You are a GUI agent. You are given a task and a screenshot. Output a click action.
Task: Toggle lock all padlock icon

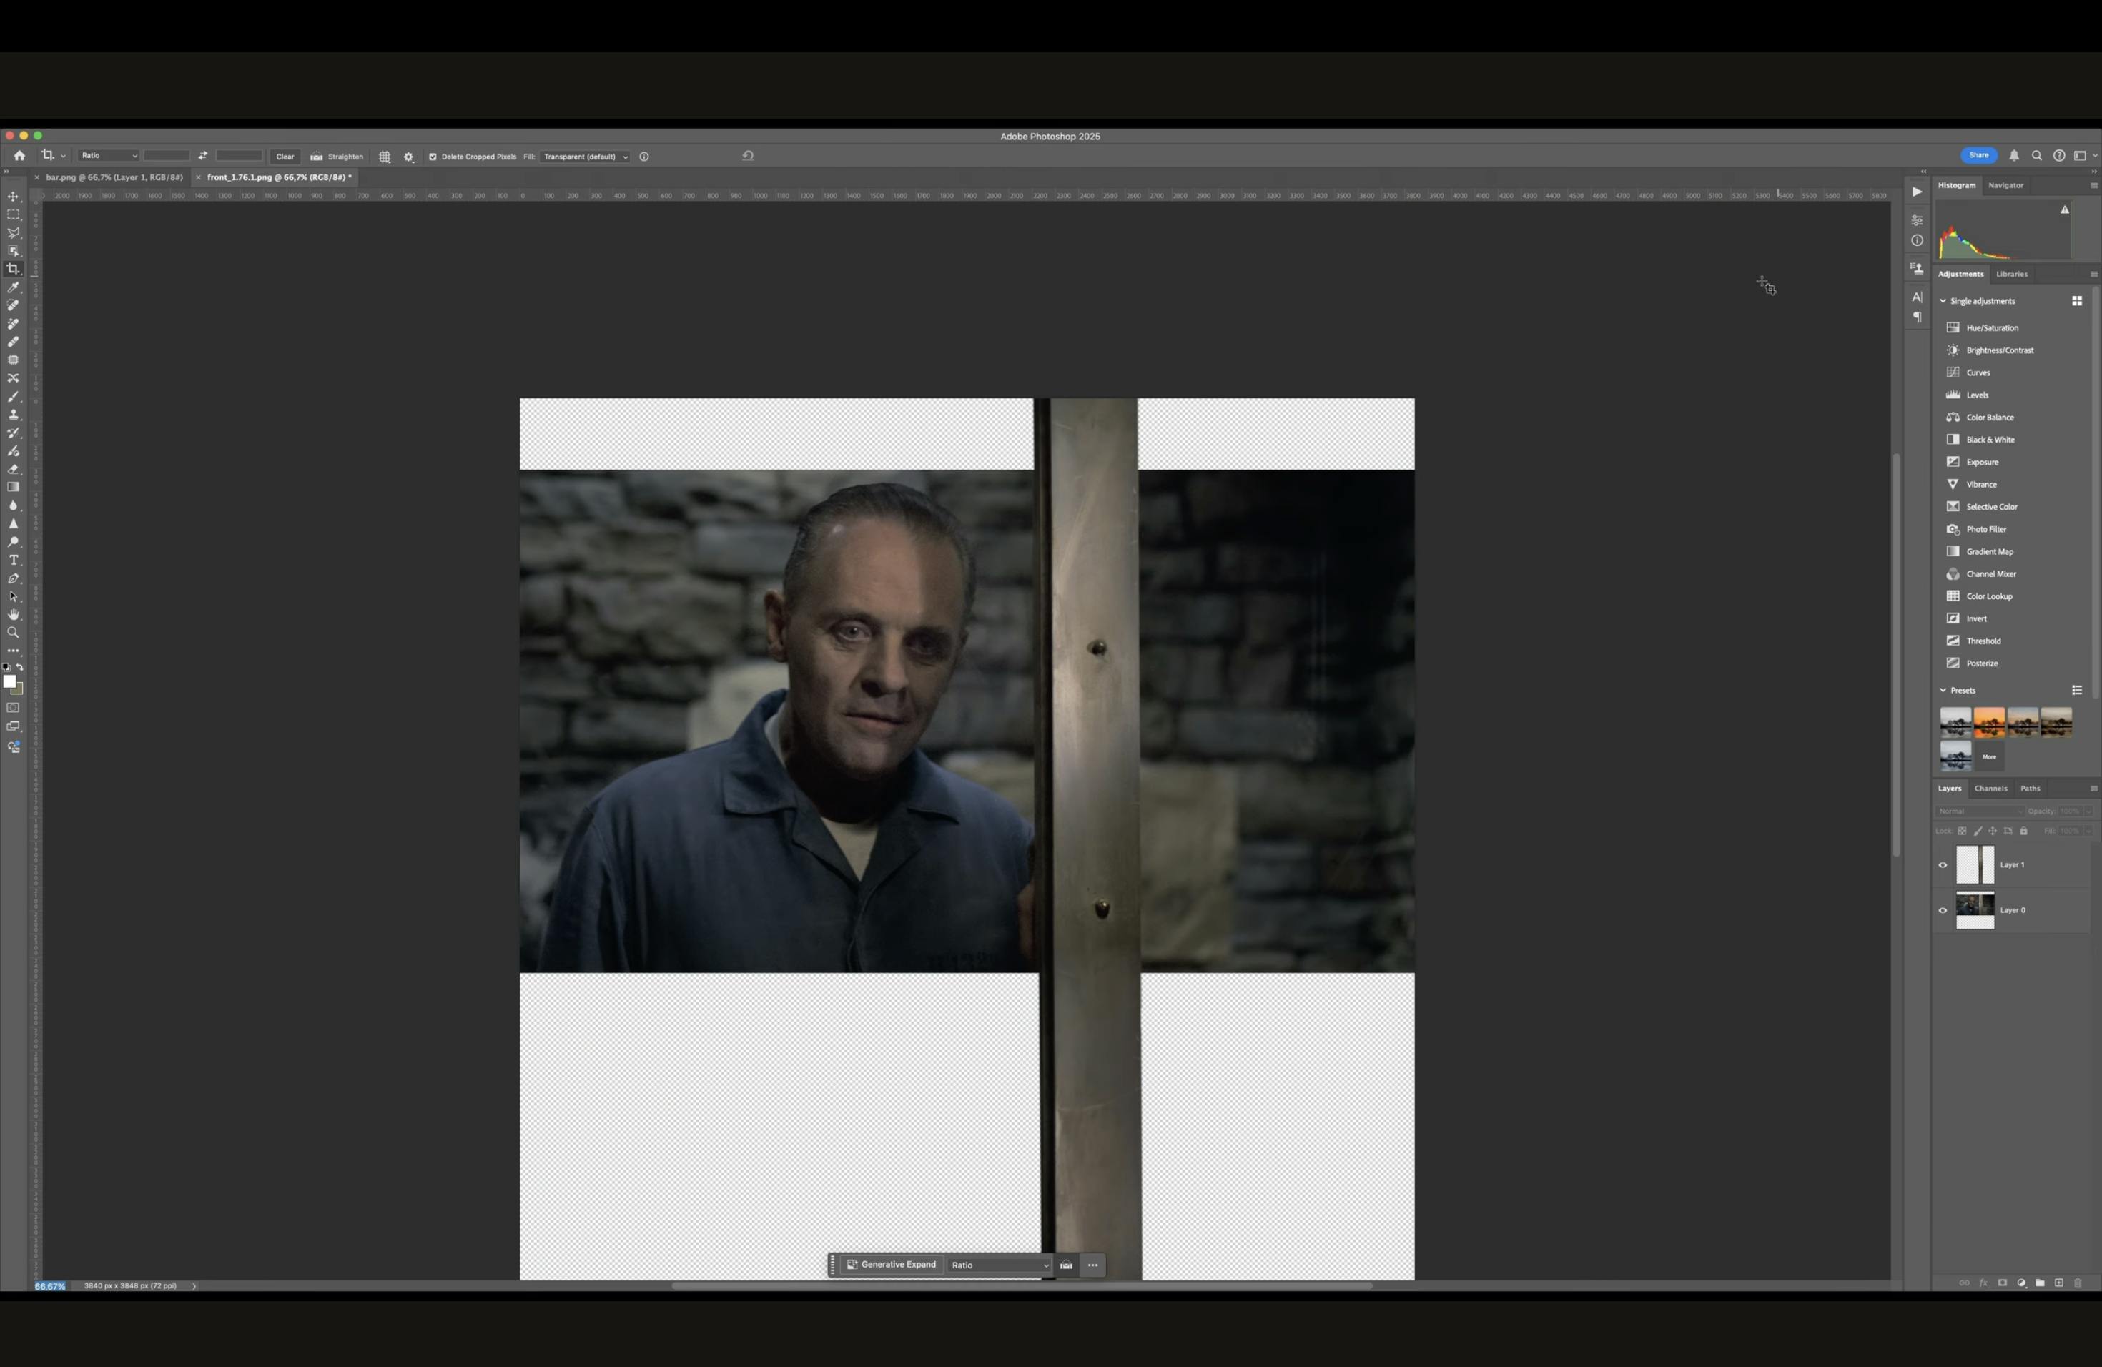2023,831
